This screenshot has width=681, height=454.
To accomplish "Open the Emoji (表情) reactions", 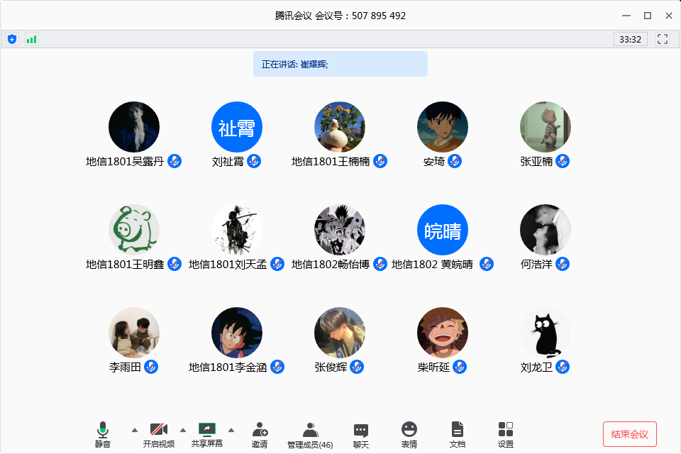I will coord(409,434).
